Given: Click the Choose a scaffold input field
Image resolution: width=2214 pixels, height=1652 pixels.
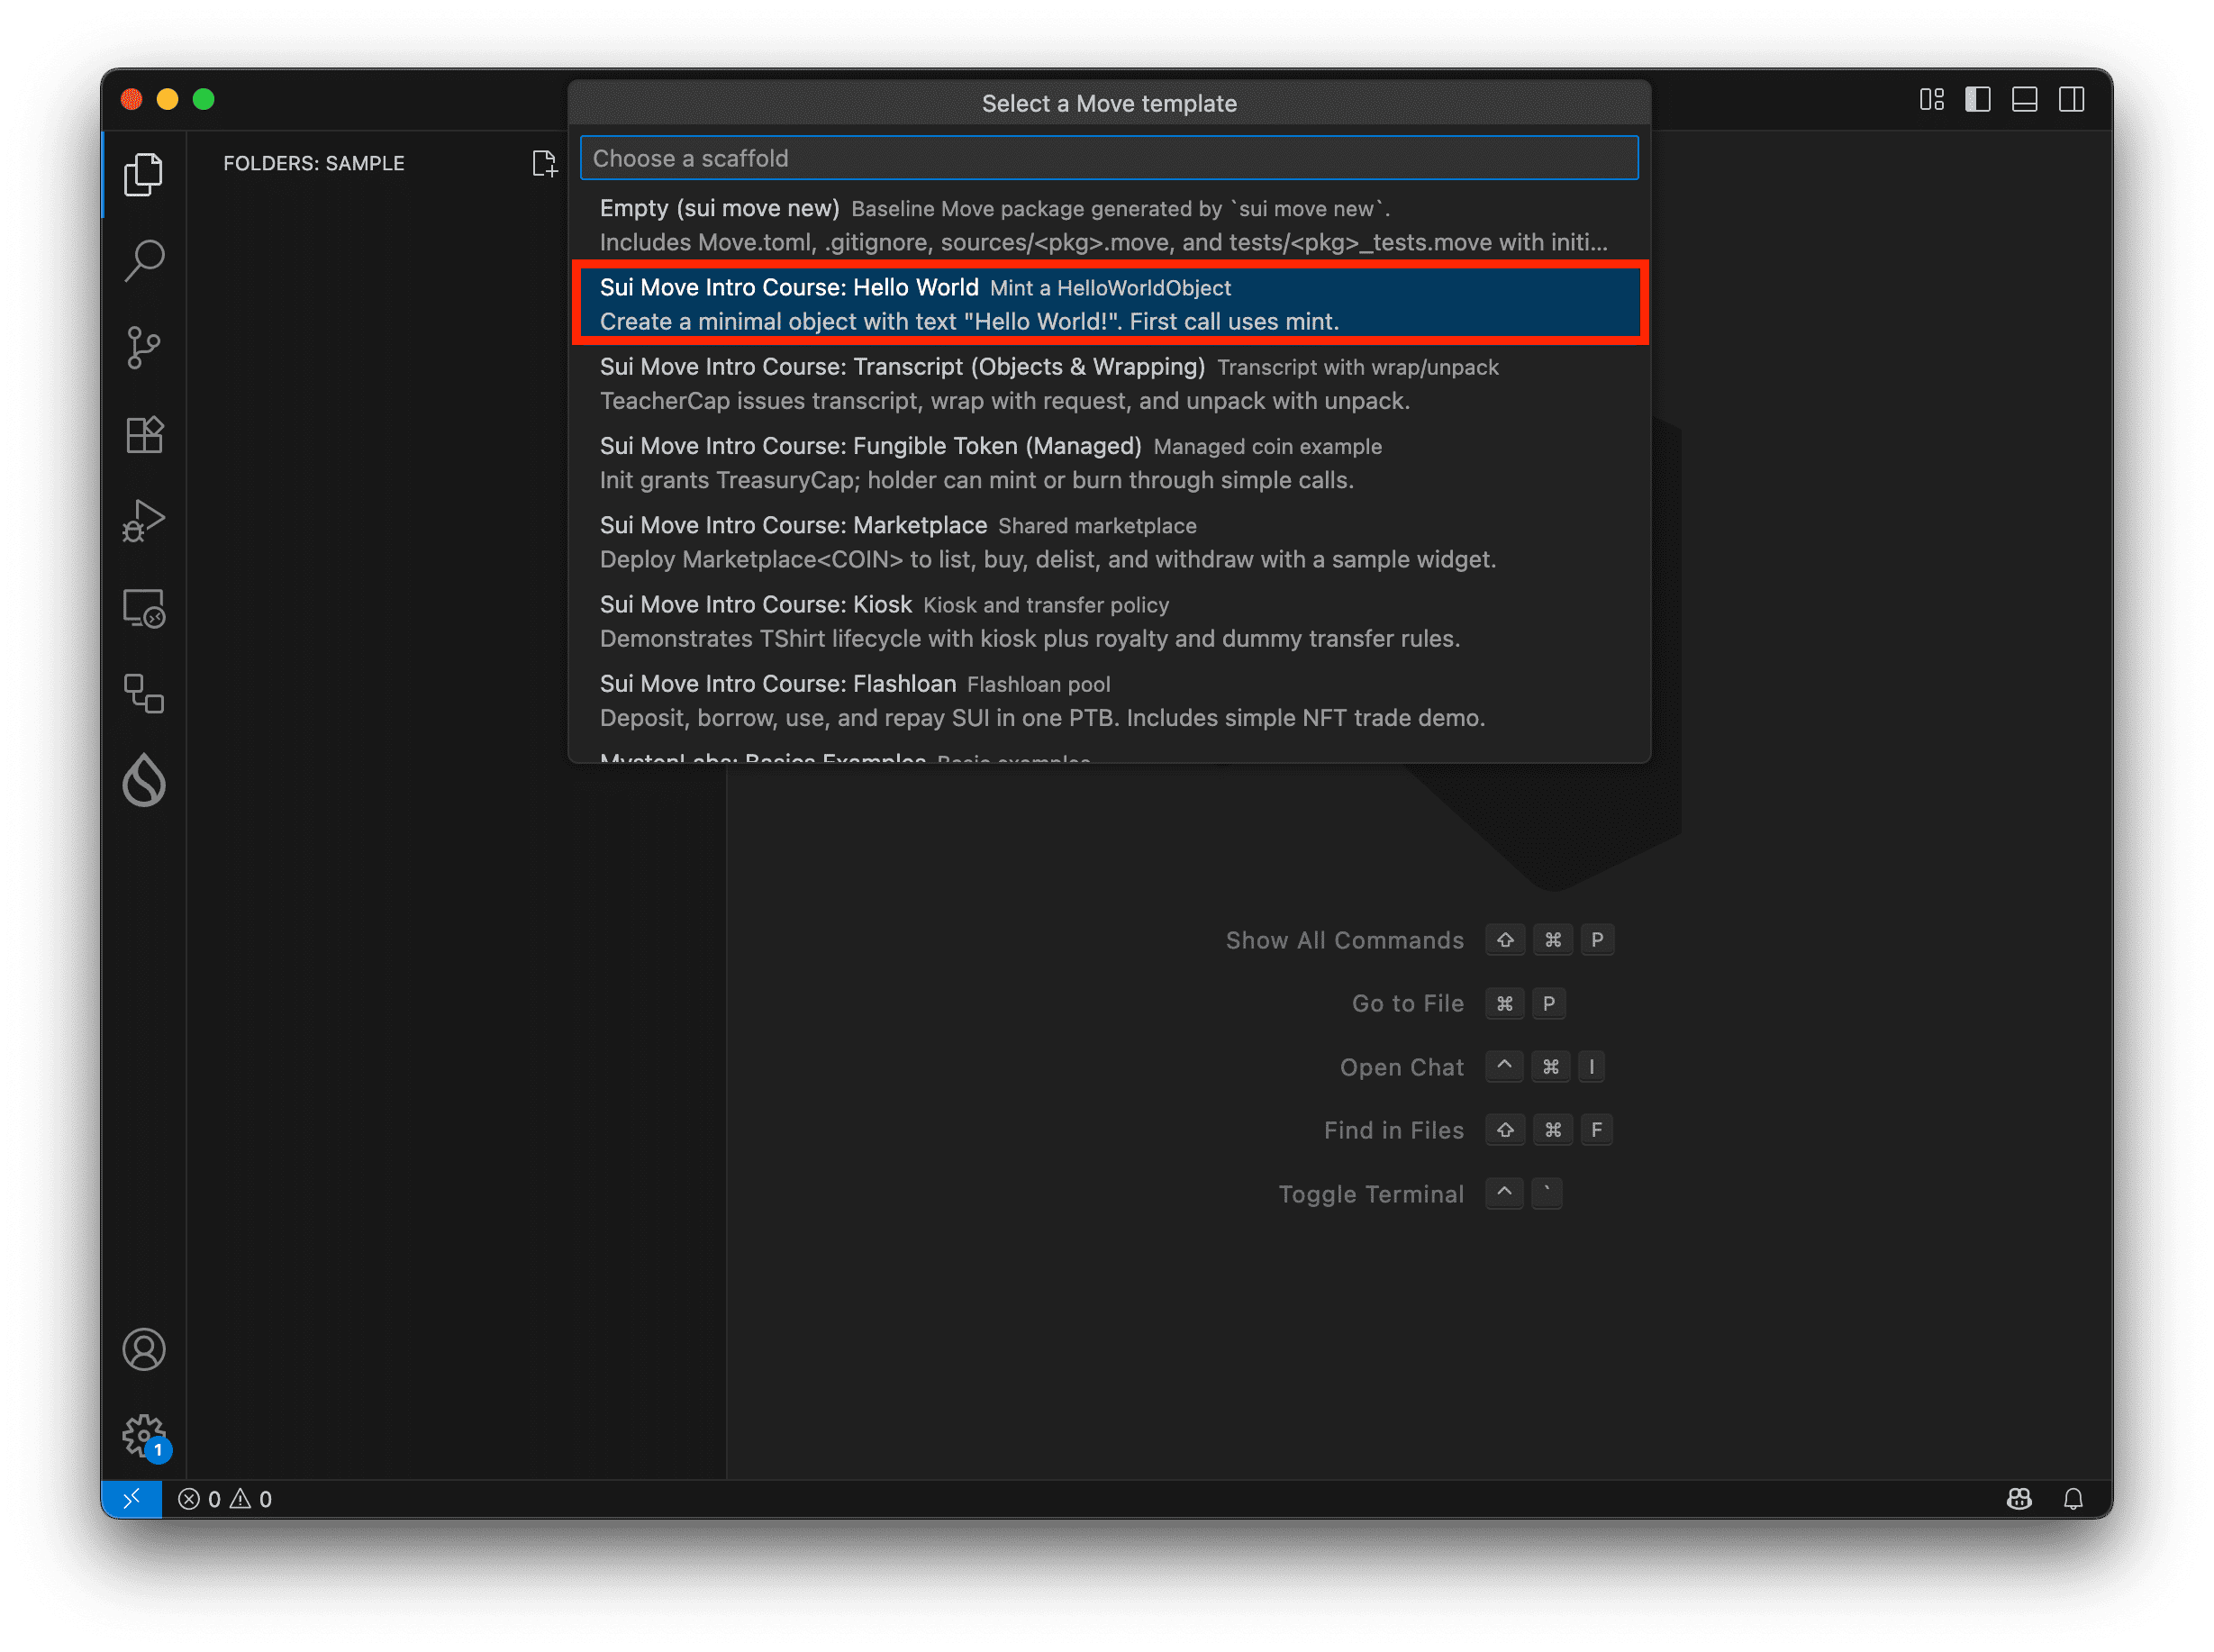Looking at the screenshot, I should click(1108, 158).
